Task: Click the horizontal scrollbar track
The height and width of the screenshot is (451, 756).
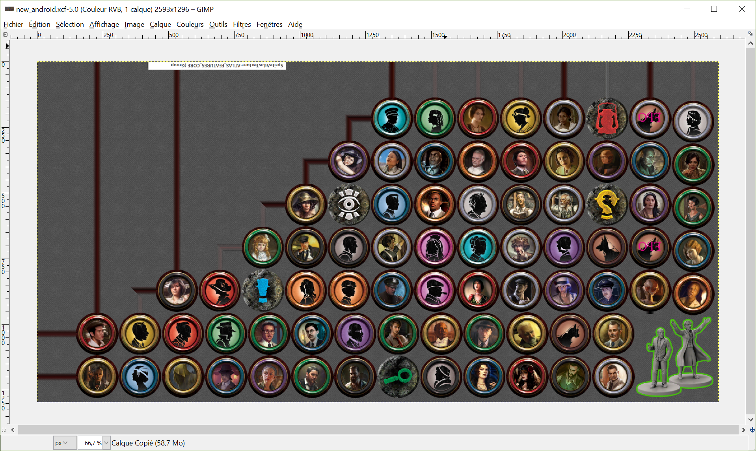Action: click(378, 430)
